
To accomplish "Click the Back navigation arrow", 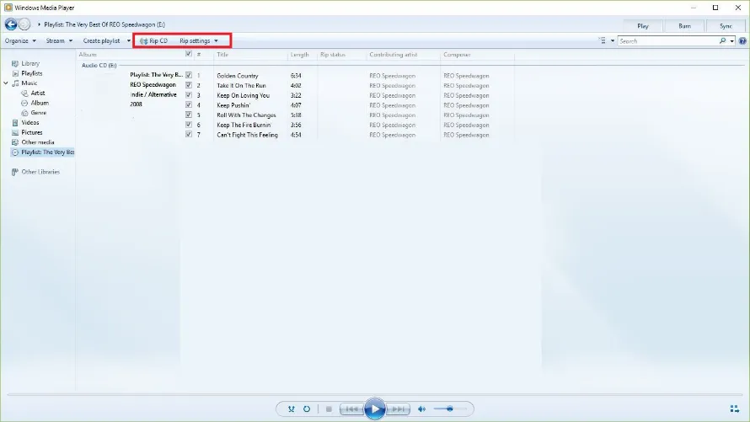I will pos(10,24).
